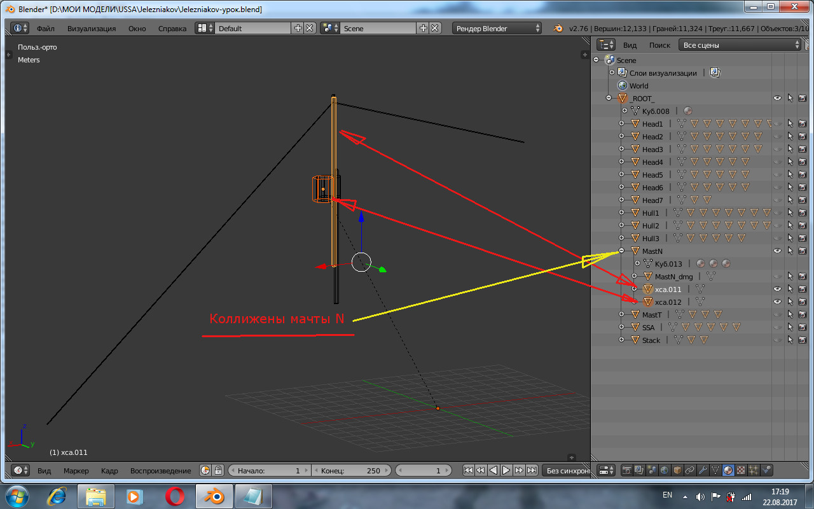Collapse the MastN tree node
This screenshot has height=509, width=814.
click(622, 251)
